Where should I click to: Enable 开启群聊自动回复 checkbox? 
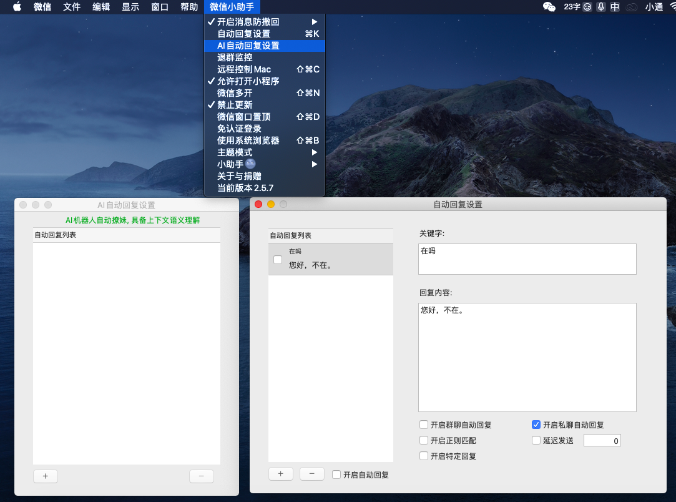[424, 425]
